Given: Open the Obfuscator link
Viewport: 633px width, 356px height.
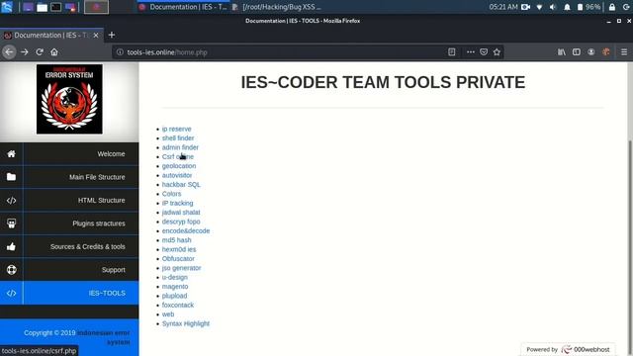Looking at the screenshot, I should click(178, 259).
